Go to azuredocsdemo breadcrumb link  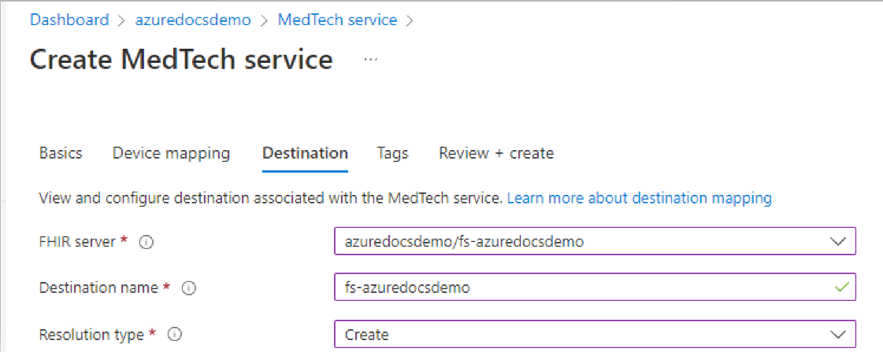coord(193,20)
